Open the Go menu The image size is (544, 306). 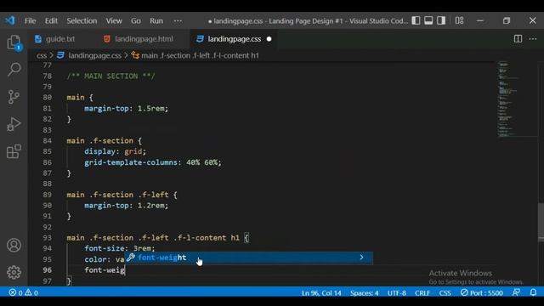coord(136,20)
